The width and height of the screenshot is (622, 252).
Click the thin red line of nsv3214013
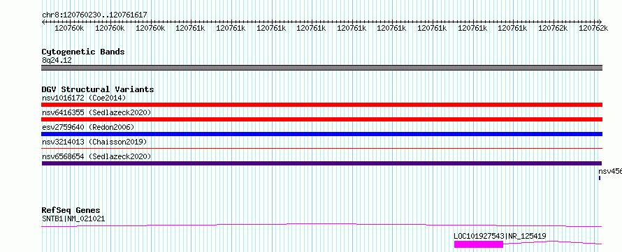(x=321, y=148)
